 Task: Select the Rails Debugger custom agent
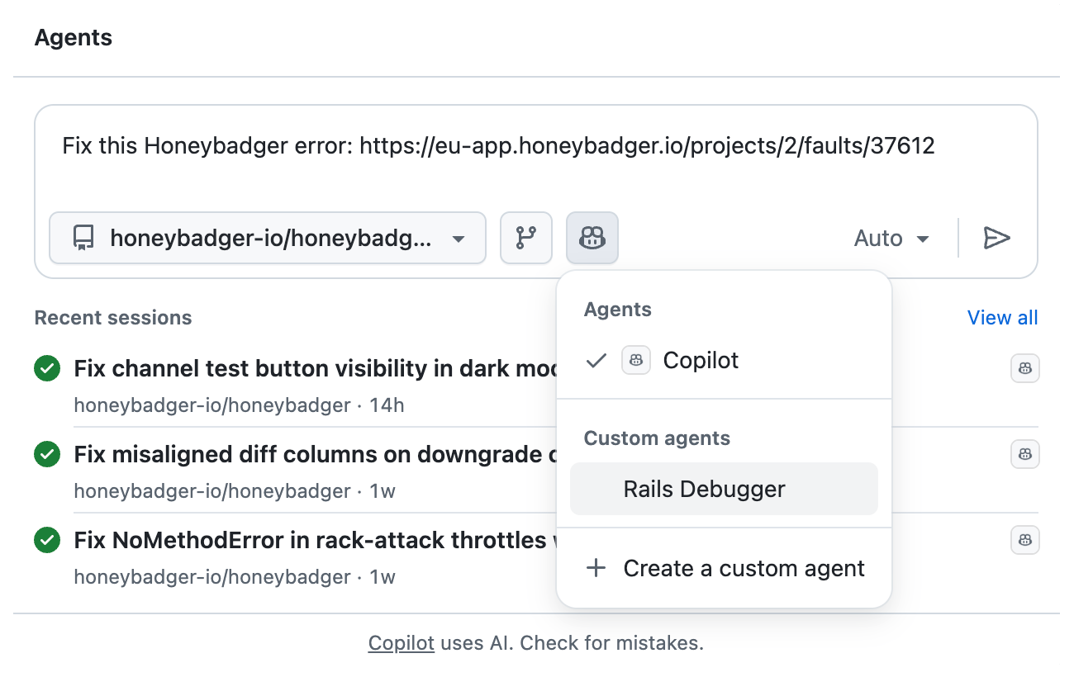[704, 489]
